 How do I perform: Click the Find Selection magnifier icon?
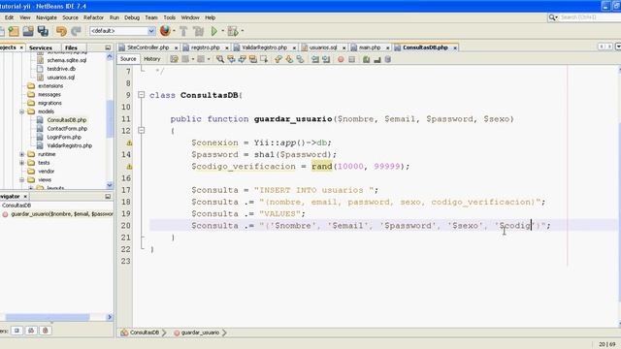[x=220, y=59]
